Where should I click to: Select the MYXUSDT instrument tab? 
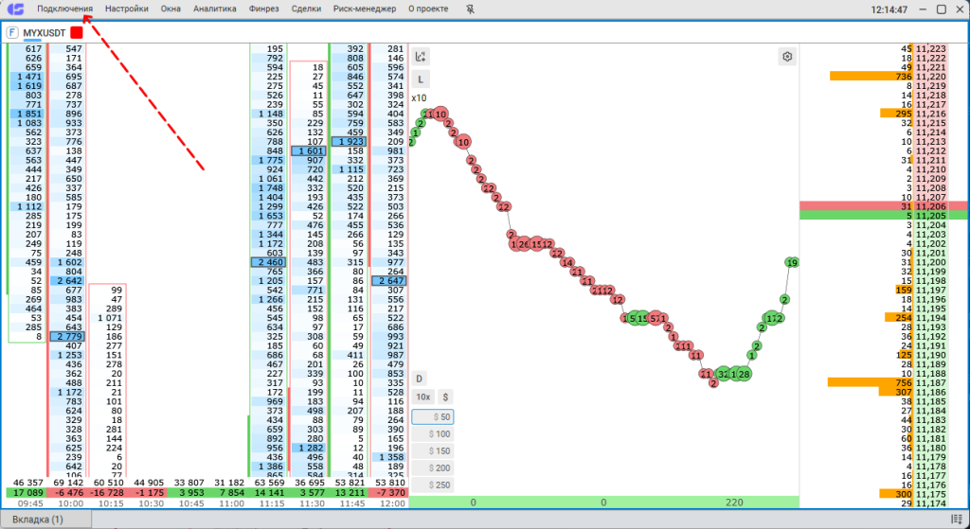coord(44,33)
